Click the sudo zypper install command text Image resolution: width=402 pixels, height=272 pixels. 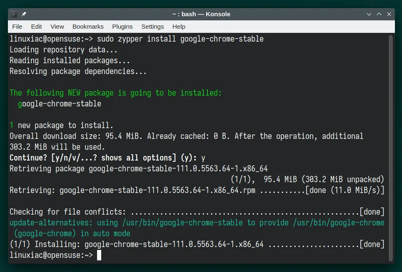coord(180,39)
